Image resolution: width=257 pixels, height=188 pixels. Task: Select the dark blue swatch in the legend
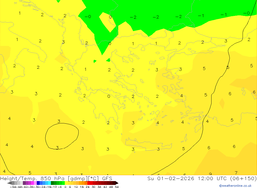coord(38,183)
